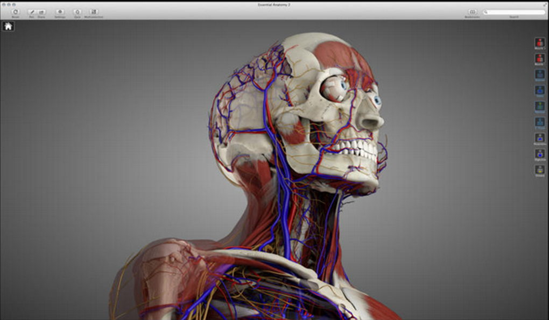Open the Settings gear in toolbar
This screenshot has height=320, width=549.
tap(60, 12)
